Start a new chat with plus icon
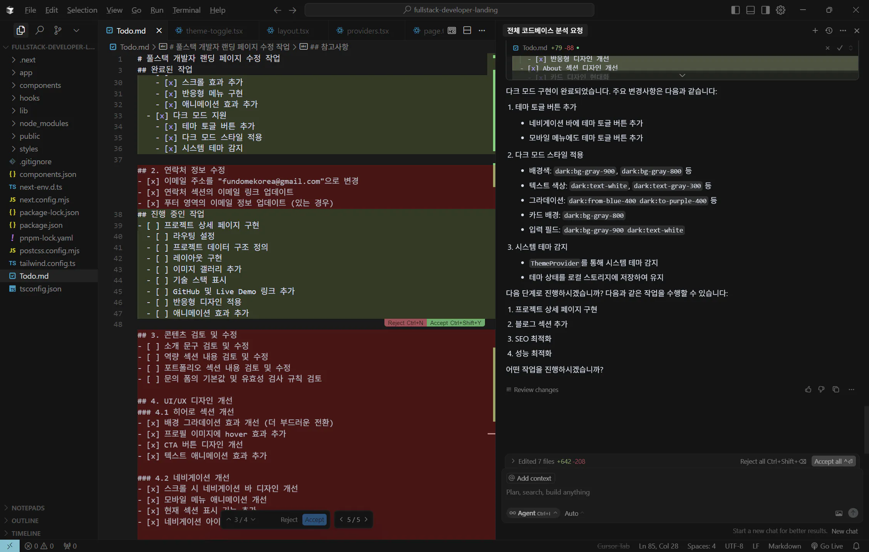This screenshot has width=869, height=552. coord(815,30)
